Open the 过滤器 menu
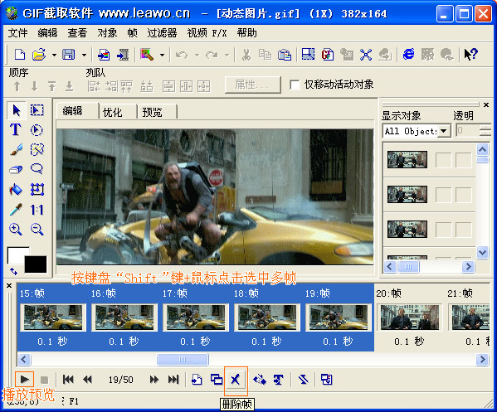The height and width of the screenshot is (412, 497). [162, 32]
